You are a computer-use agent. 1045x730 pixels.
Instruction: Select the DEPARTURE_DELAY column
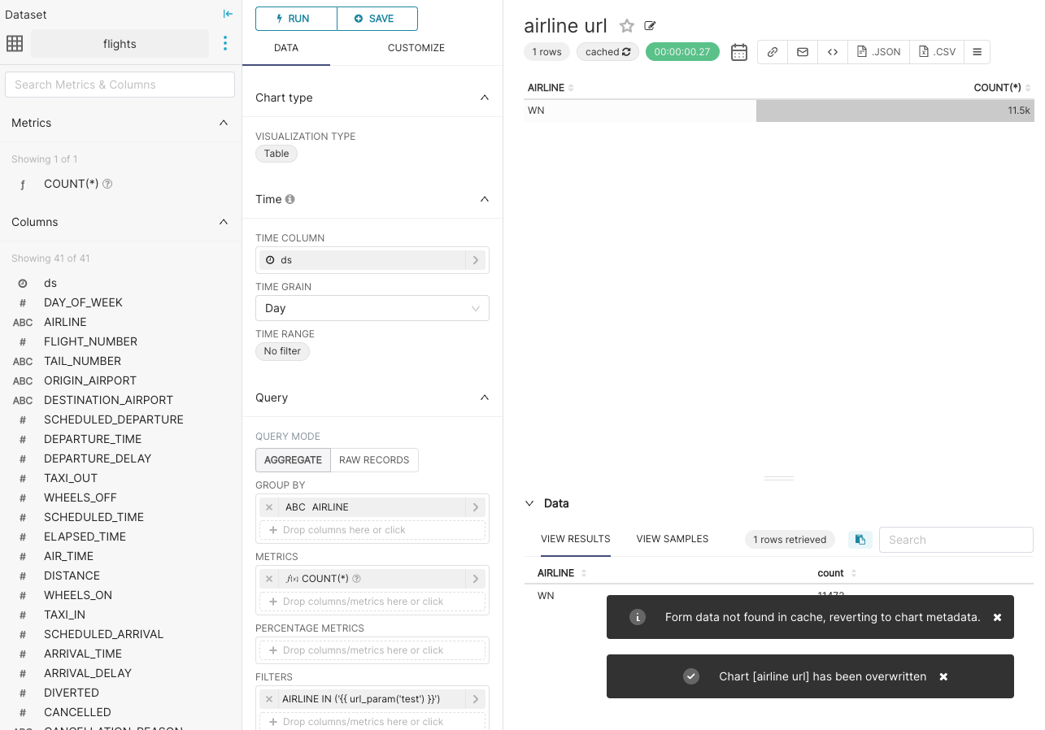coord(98,458)
